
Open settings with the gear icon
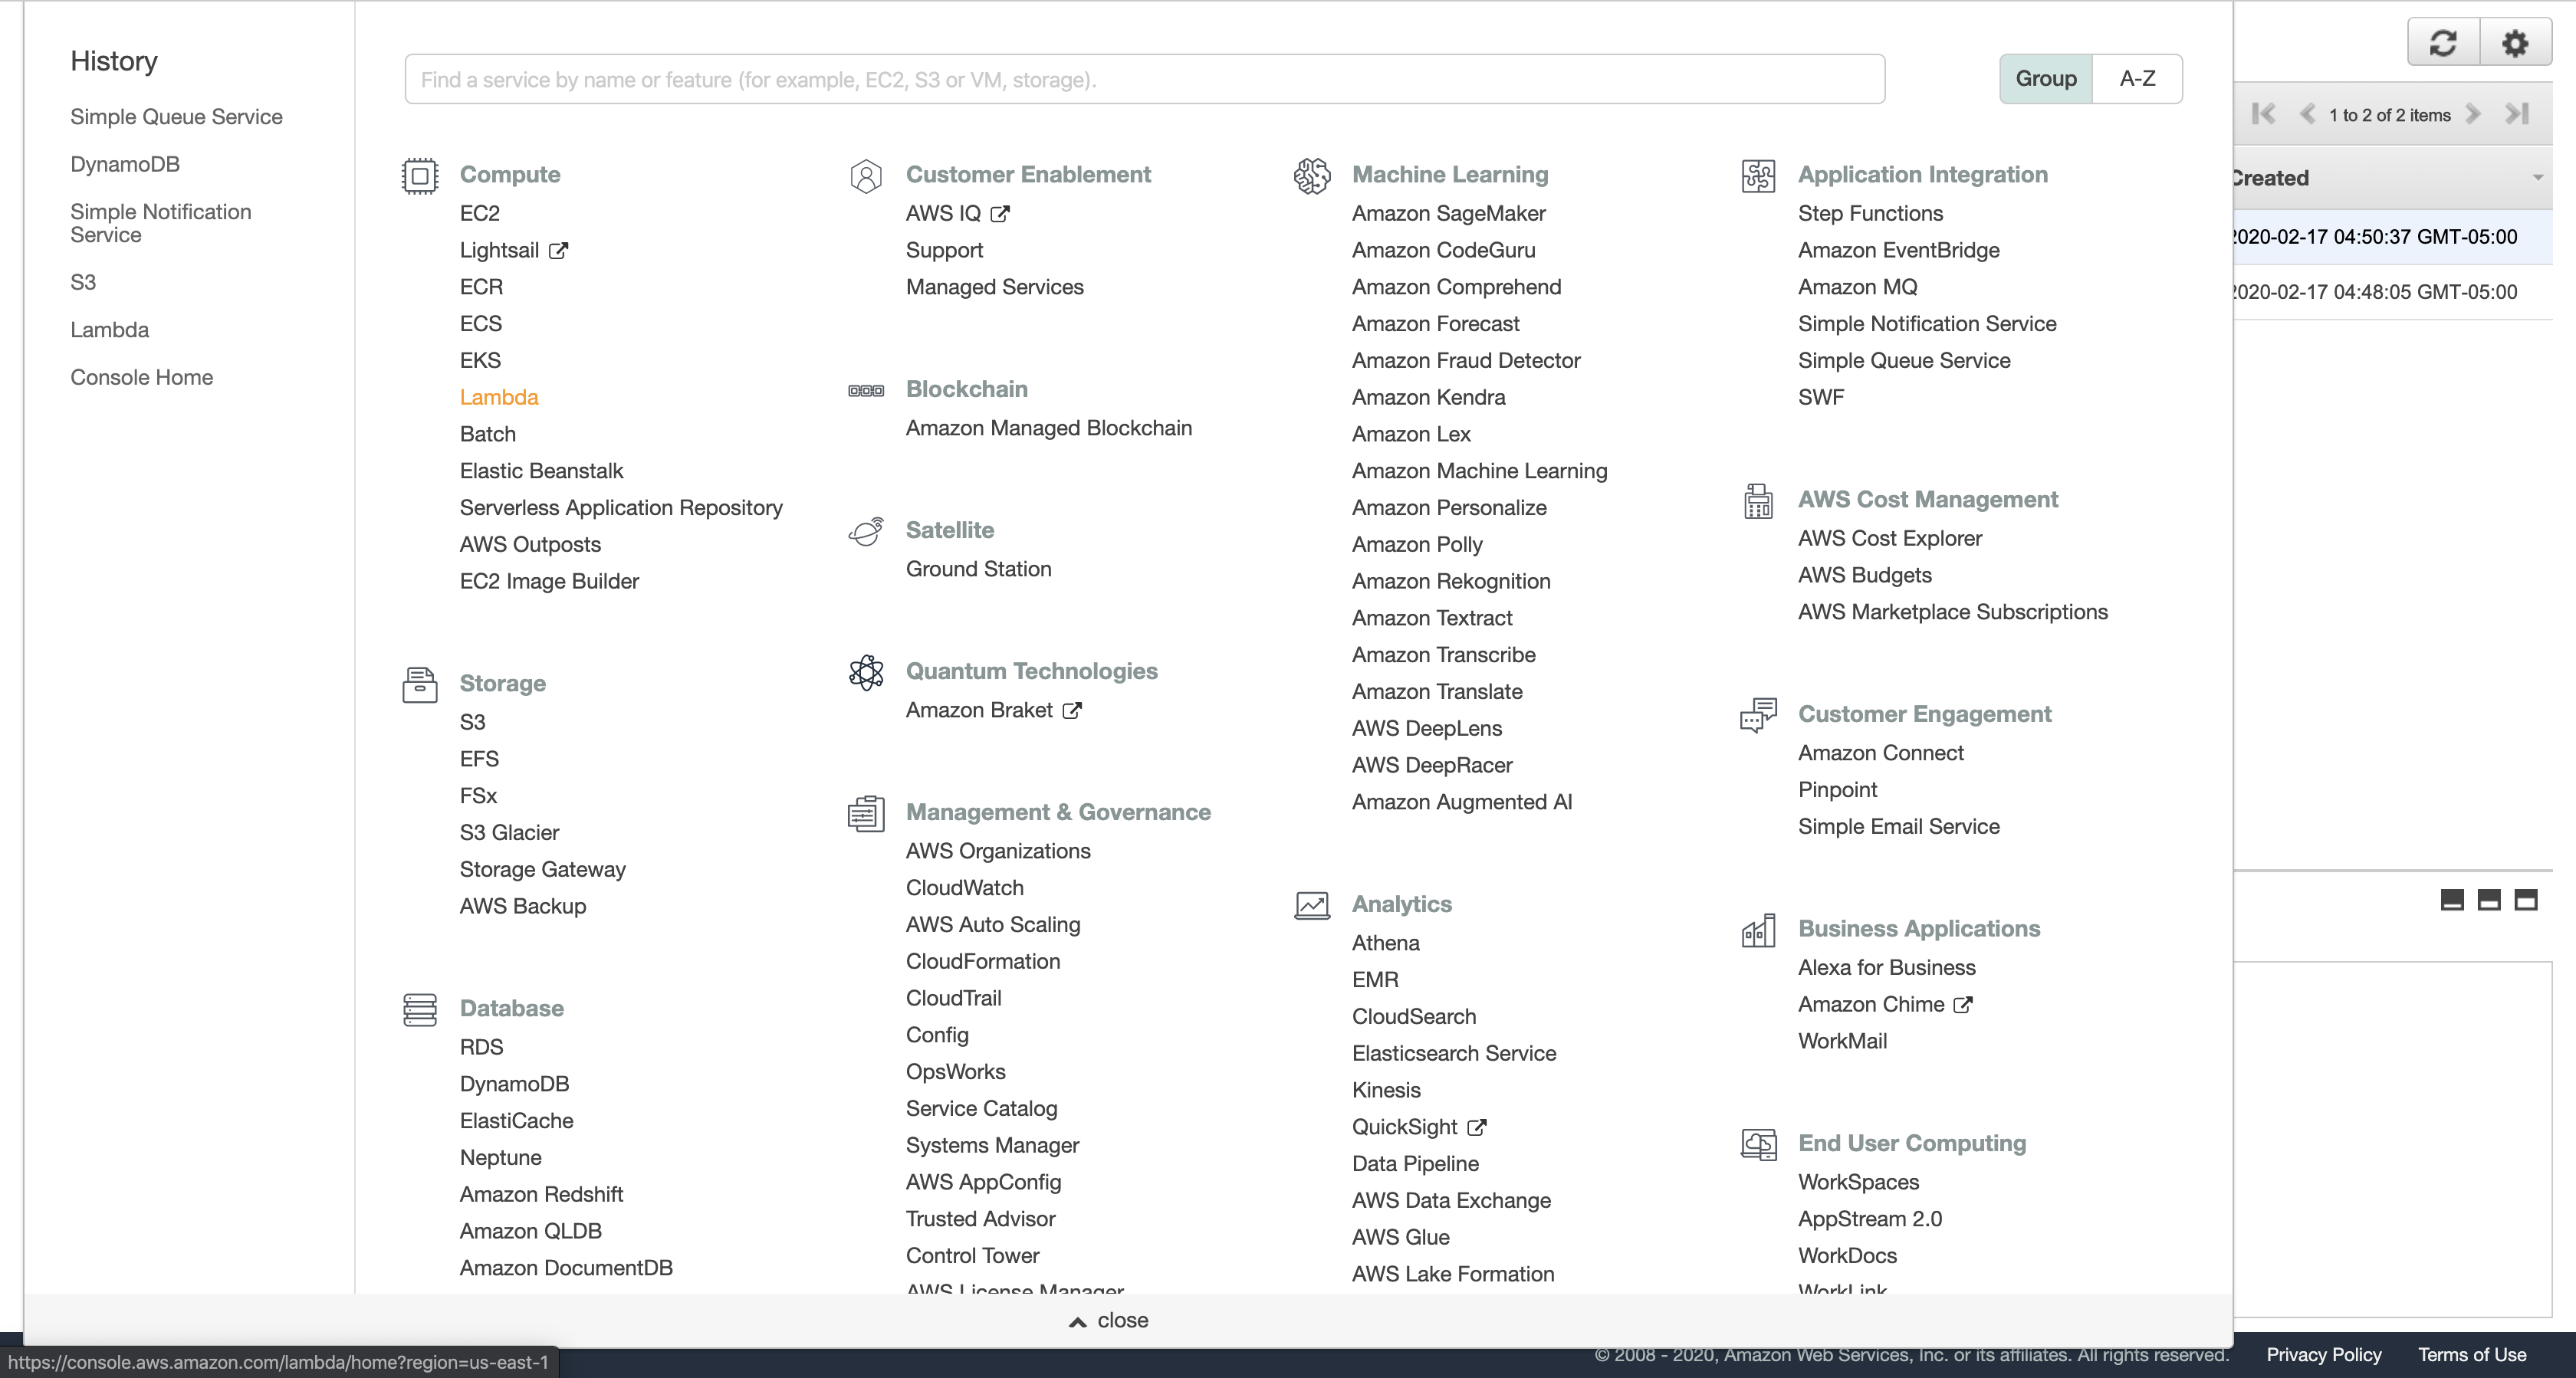point(2514,43)
